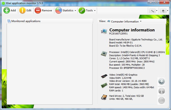Click the Video RAM 1,024 MB line
Image resolution: width=171 pixels, height=110 pixels.
[x=120, y=78]
